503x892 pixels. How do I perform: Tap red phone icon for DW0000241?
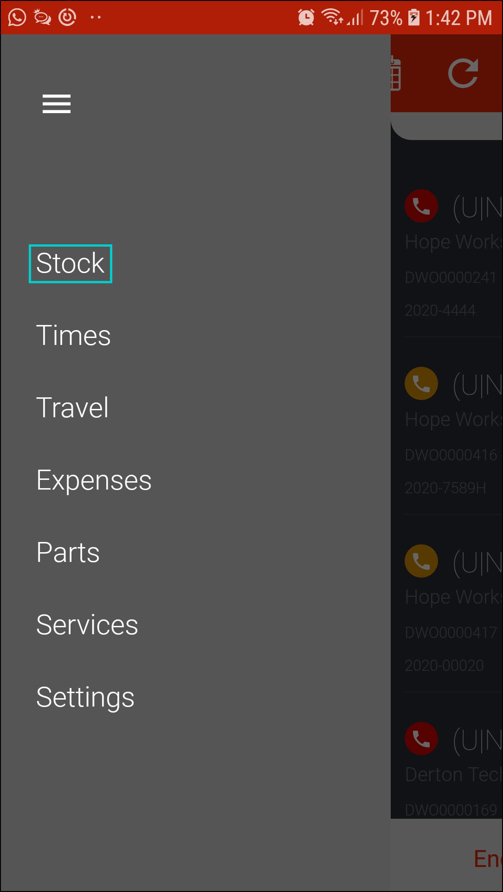click(x=421, y=206)
